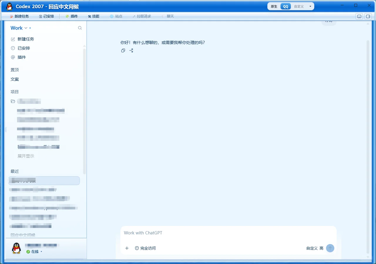Open 插件 in the top toolbar
This screenshot has width=376, height=264.
pyautogui.click(x=72, y=16)
